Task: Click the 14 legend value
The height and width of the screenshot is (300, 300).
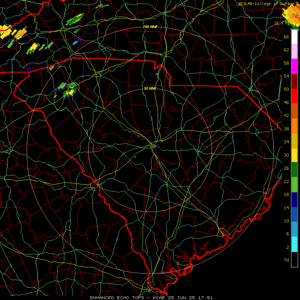Action: (x=286, y=208)
